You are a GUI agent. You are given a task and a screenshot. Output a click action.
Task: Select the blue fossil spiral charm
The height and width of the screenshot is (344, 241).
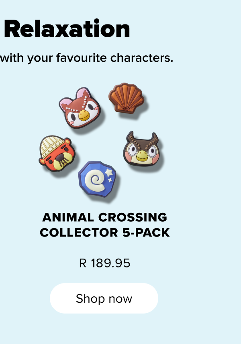(x=97, y=179)
